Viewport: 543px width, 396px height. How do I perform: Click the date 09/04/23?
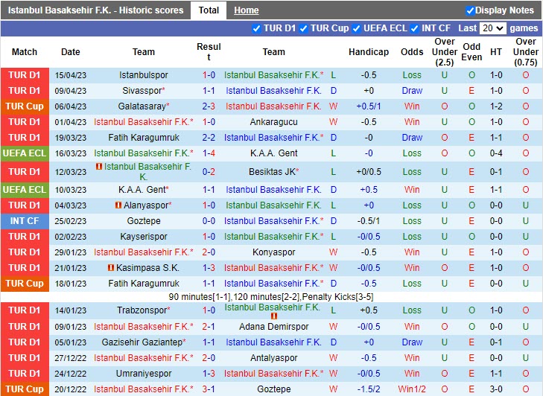click(70, 91)
